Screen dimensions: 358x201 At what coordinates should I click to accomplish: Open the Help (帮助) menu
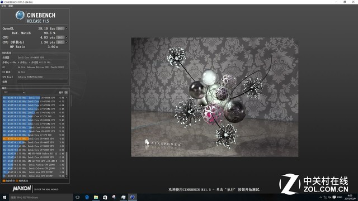click(11, 6)
